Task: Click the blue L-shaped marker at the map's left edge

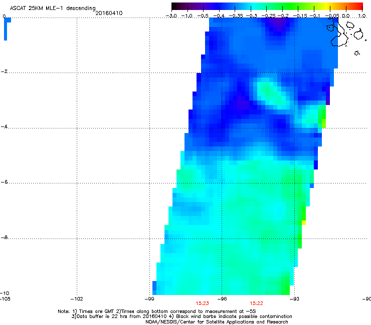Action: (x=7, y=29)
